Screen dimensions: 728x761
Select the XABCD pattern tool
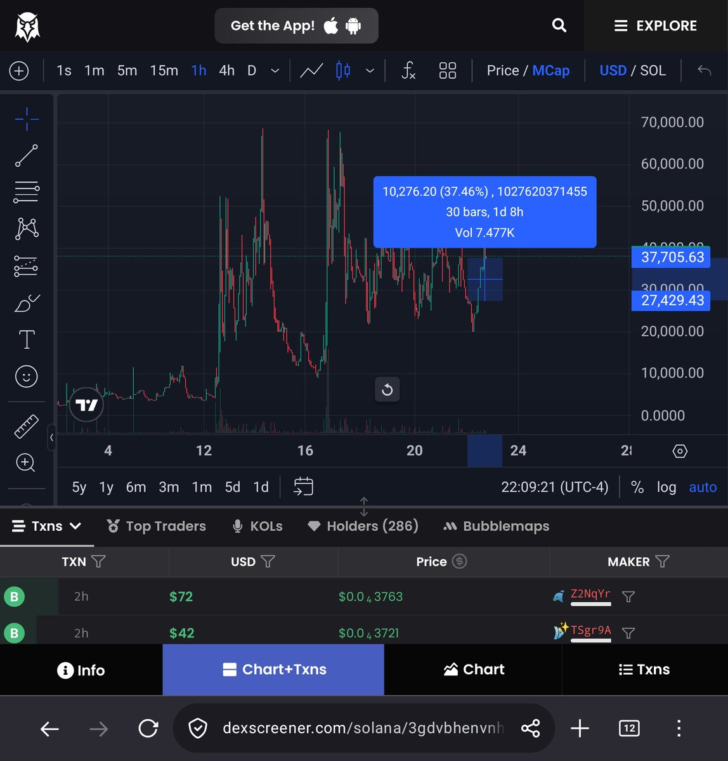click(27, 228)
